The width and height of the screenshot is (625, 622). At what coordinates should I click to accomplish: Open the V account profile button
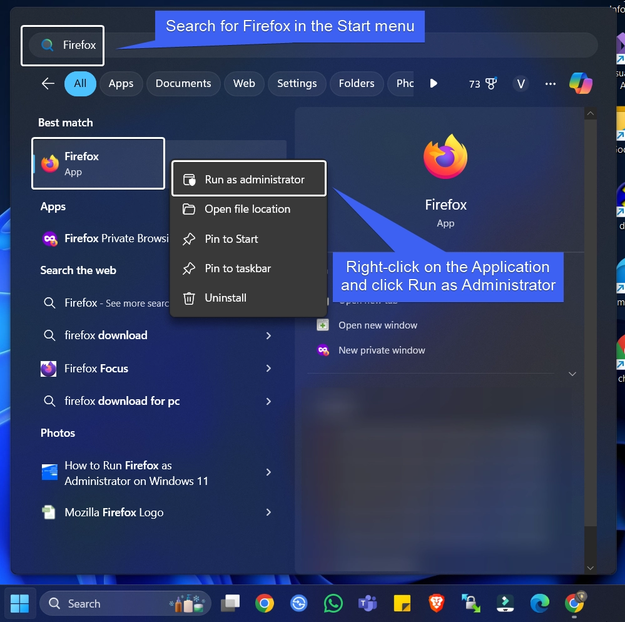(521, 84)
